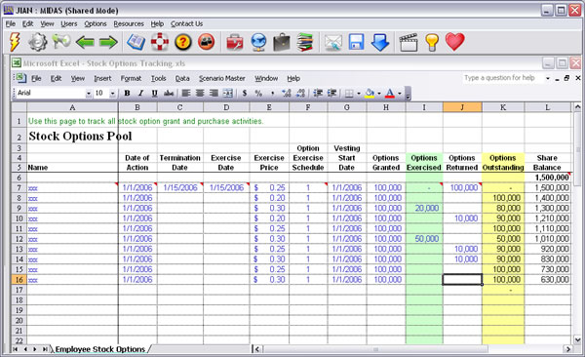
Task: Select row 16 header
Action: pos(19,279)
